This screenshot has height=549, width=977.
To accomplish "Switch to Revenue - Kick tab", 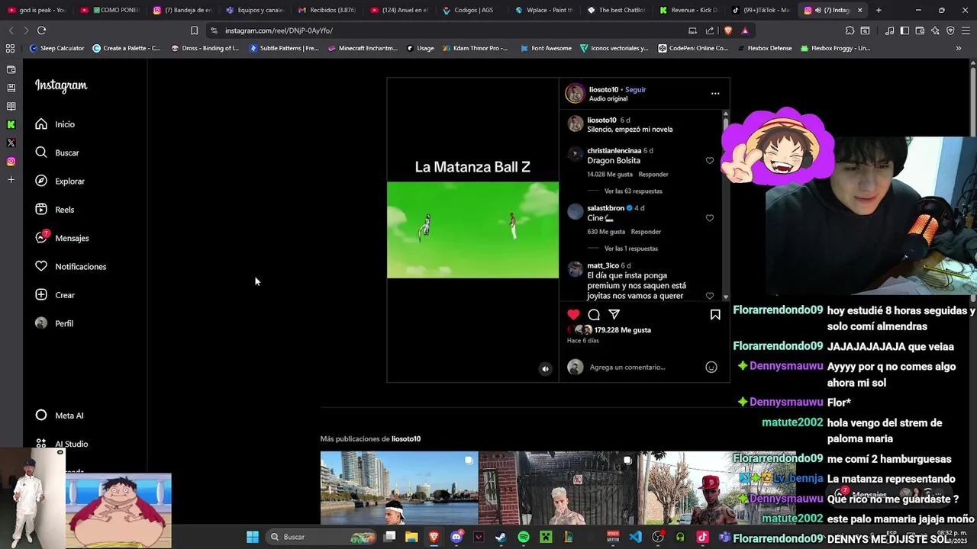I will (x=689, y=10).
